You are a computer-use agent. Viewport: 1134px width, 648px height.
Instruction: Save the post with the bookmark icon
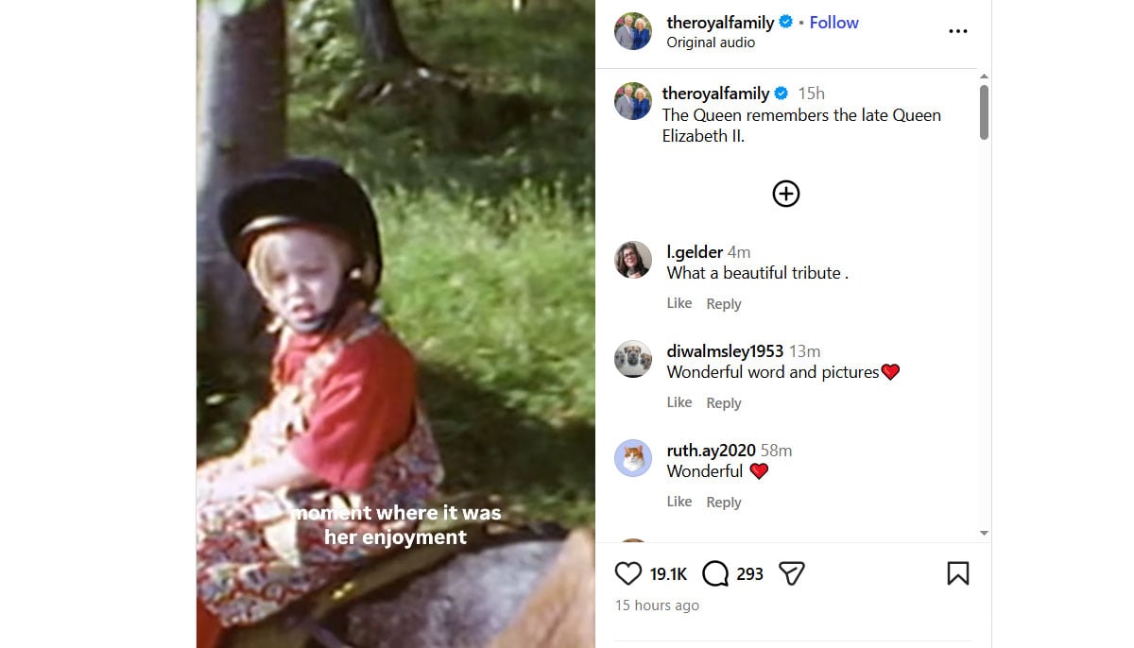click(x=958, y=573)
